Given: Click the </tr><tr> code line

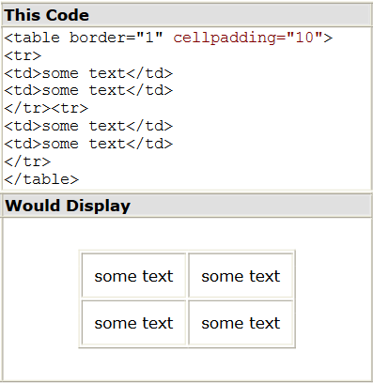Looking at the screenshot, I should coord(46,109).
